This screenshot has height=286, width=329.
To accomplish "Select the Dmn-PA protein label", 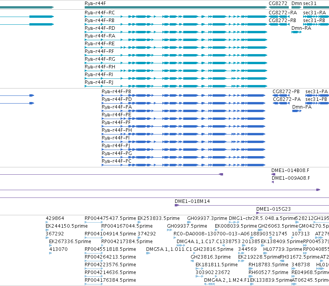I will [302, 107].
